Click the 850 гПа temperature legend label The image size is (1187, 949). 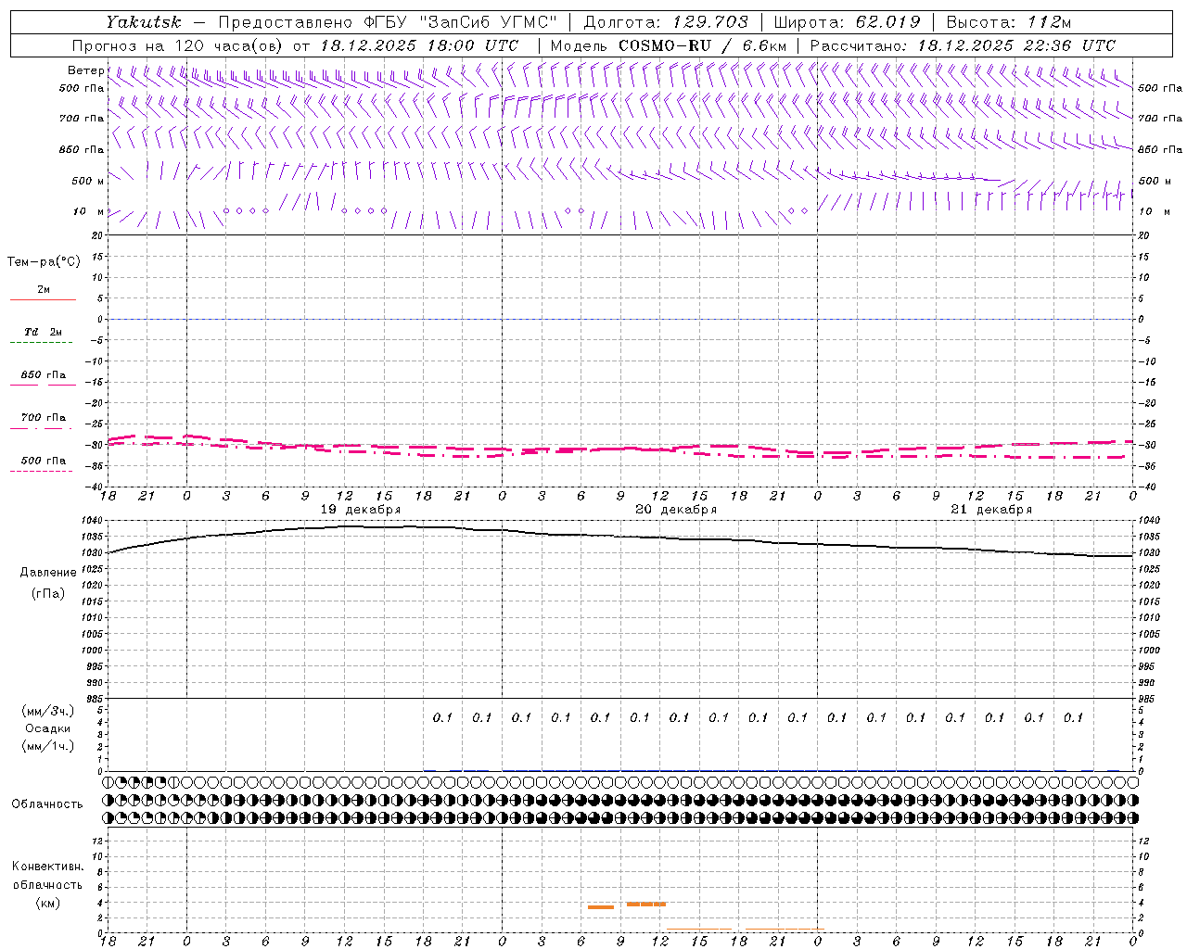coord(44,375)
